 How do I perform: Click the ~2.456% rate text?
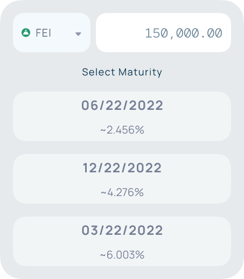pos(122,130)
